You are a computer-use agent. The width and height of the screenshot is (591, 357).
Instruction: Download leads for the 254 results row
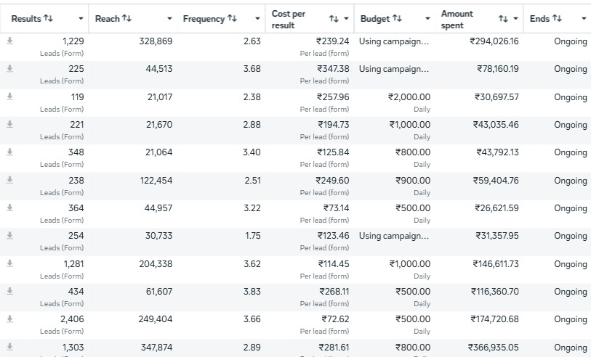(x=9, y=236)
